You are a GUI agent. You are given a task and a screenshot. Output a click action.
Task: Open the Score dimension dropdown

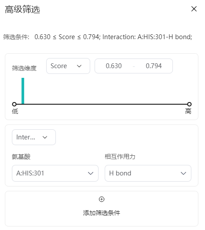click(69, 66)
